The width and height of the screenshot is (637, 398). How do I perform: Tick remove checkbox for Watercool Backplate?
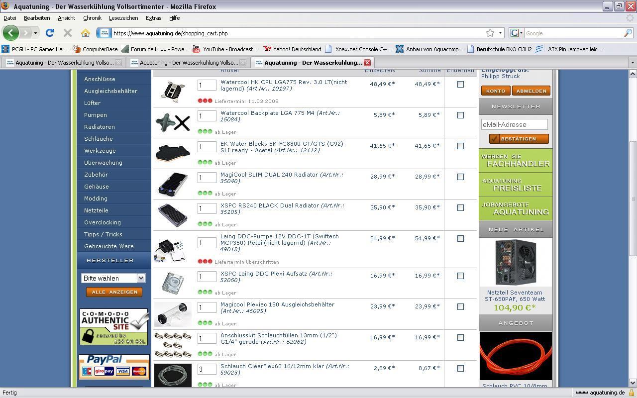(460, 115)
